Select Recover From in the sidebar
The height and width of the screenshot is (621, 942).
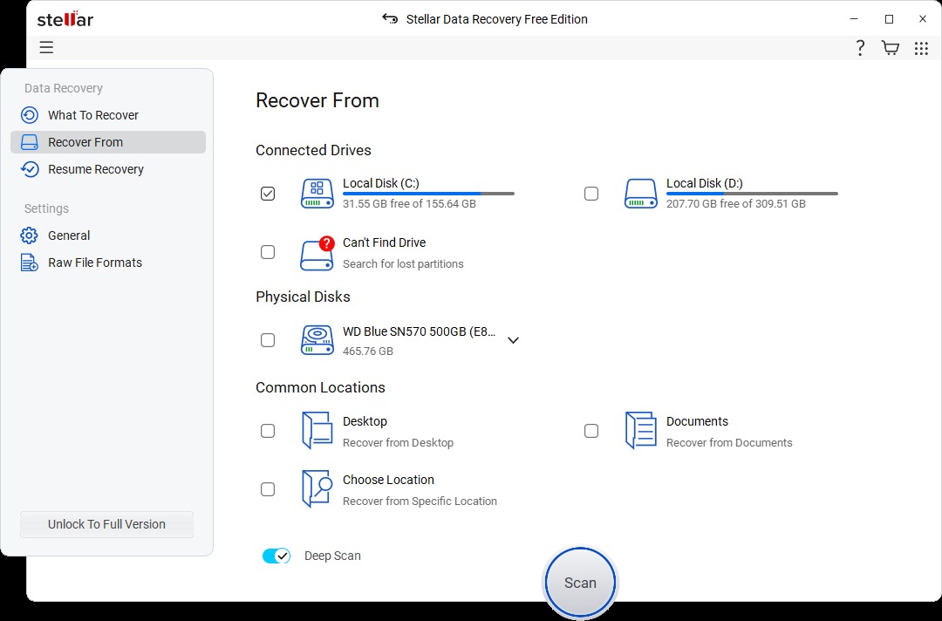click(85, 141)
